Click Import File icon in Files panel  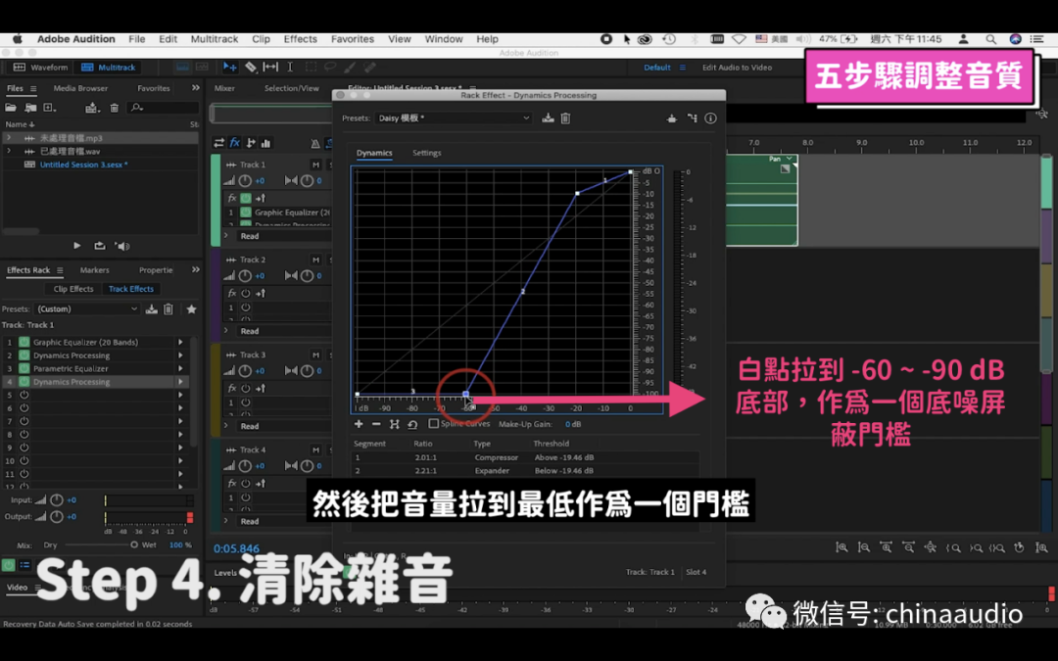30,108
